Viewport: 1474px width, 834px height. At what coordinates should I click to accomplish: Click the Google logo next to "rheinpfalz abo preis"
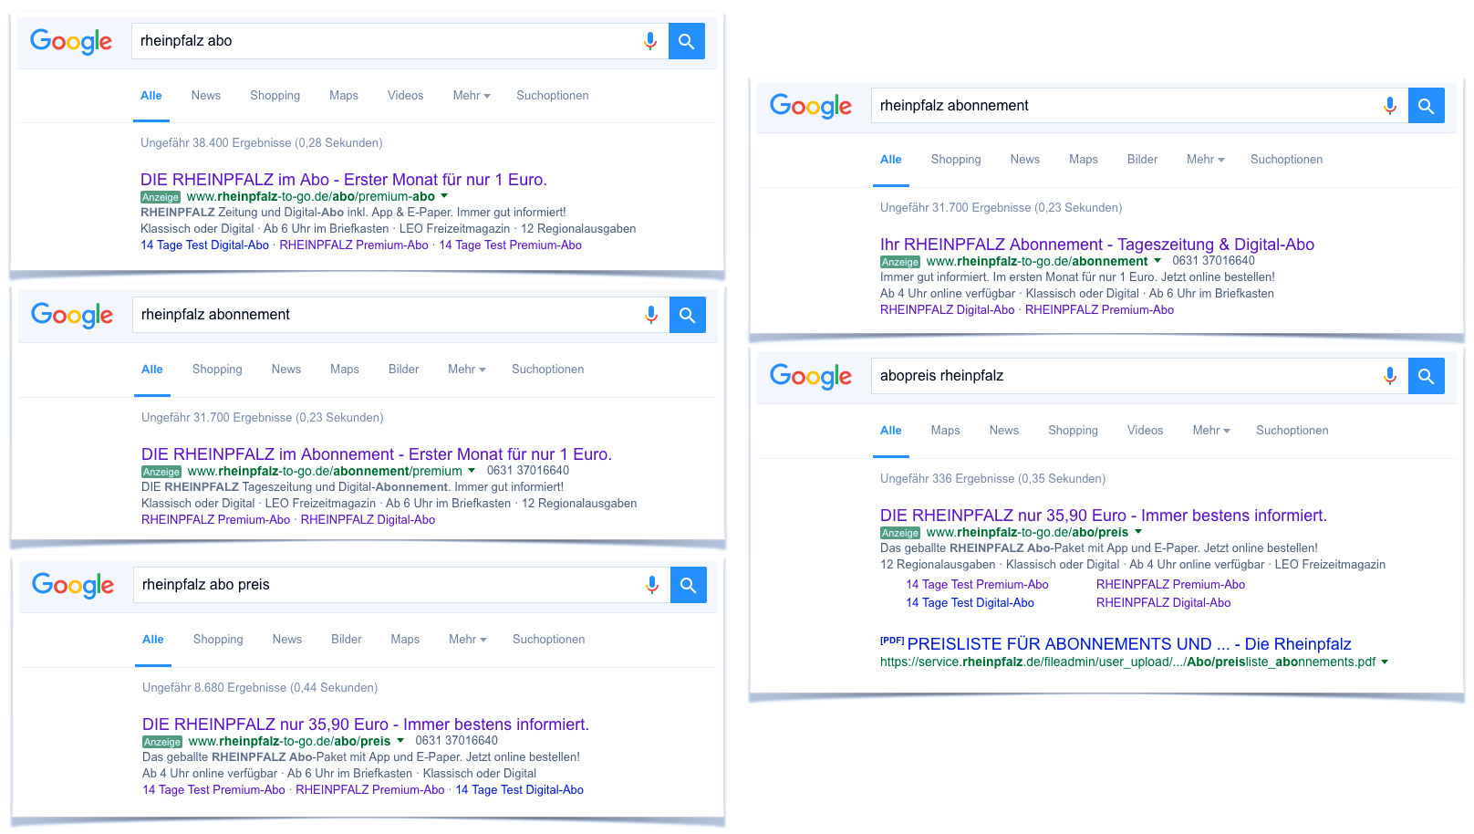tap(72, 585)
